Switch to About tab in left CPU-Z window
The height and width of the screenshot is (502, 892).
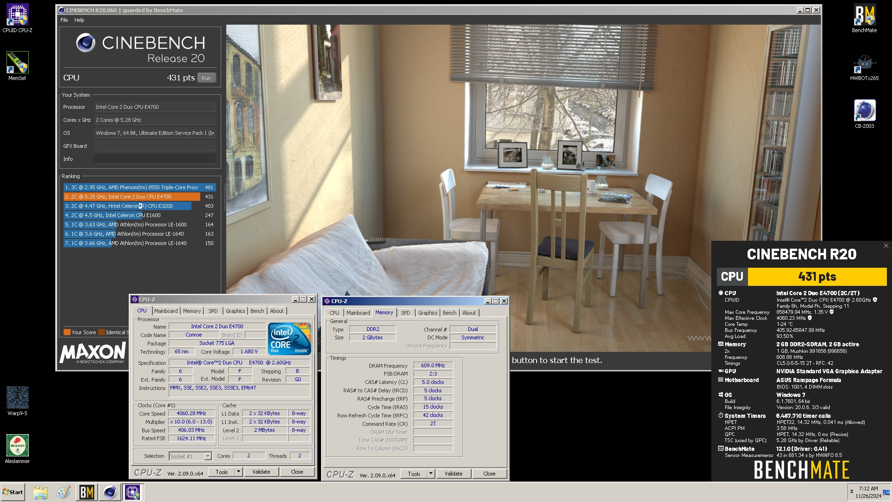(x=277, y=311)
